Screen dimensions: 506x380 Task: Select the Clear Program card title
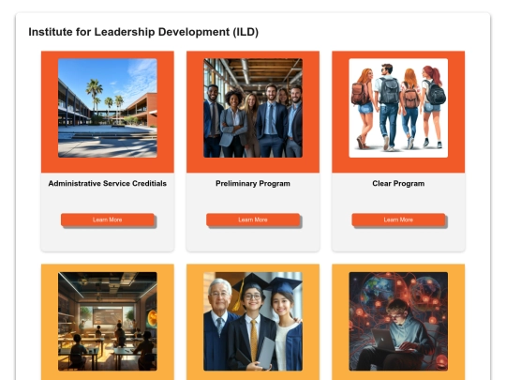pos(398,184)
